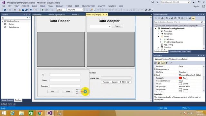
Task: Click the Notifications filter icon in title bar
Action: (157, 2)
